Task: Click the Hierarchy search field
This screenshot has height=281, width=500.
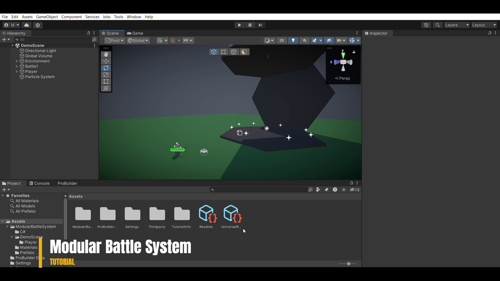Action: point(52,40)
